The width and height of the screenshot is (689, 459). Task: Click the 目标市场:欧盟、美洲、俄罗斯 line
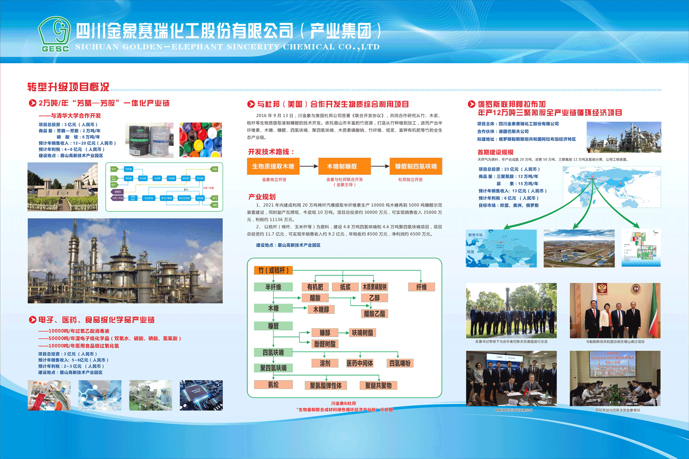click(508, 205)
